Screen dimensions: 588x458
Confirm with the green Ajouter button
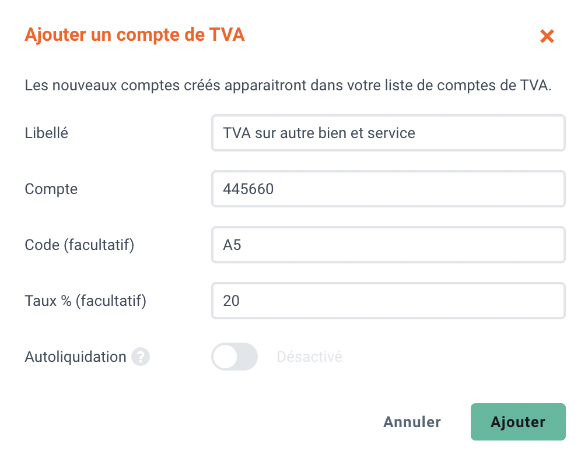(518, 422)
